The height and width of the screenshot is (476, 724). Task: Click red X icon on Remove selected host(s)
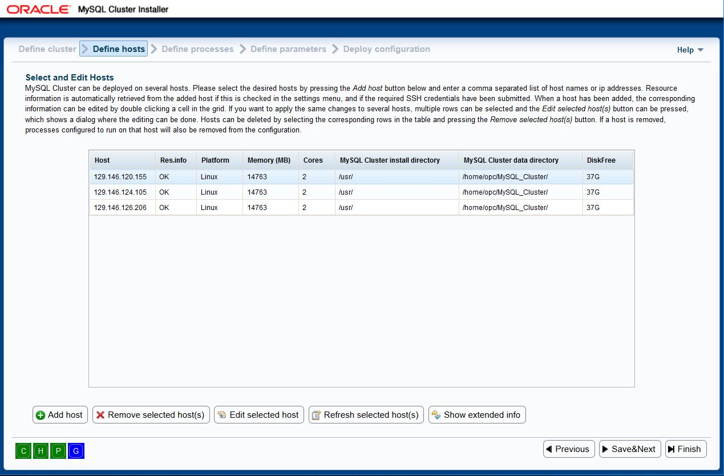100,415
